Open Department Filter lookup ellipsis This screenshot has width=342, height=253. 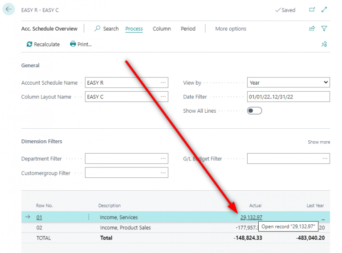163,159
